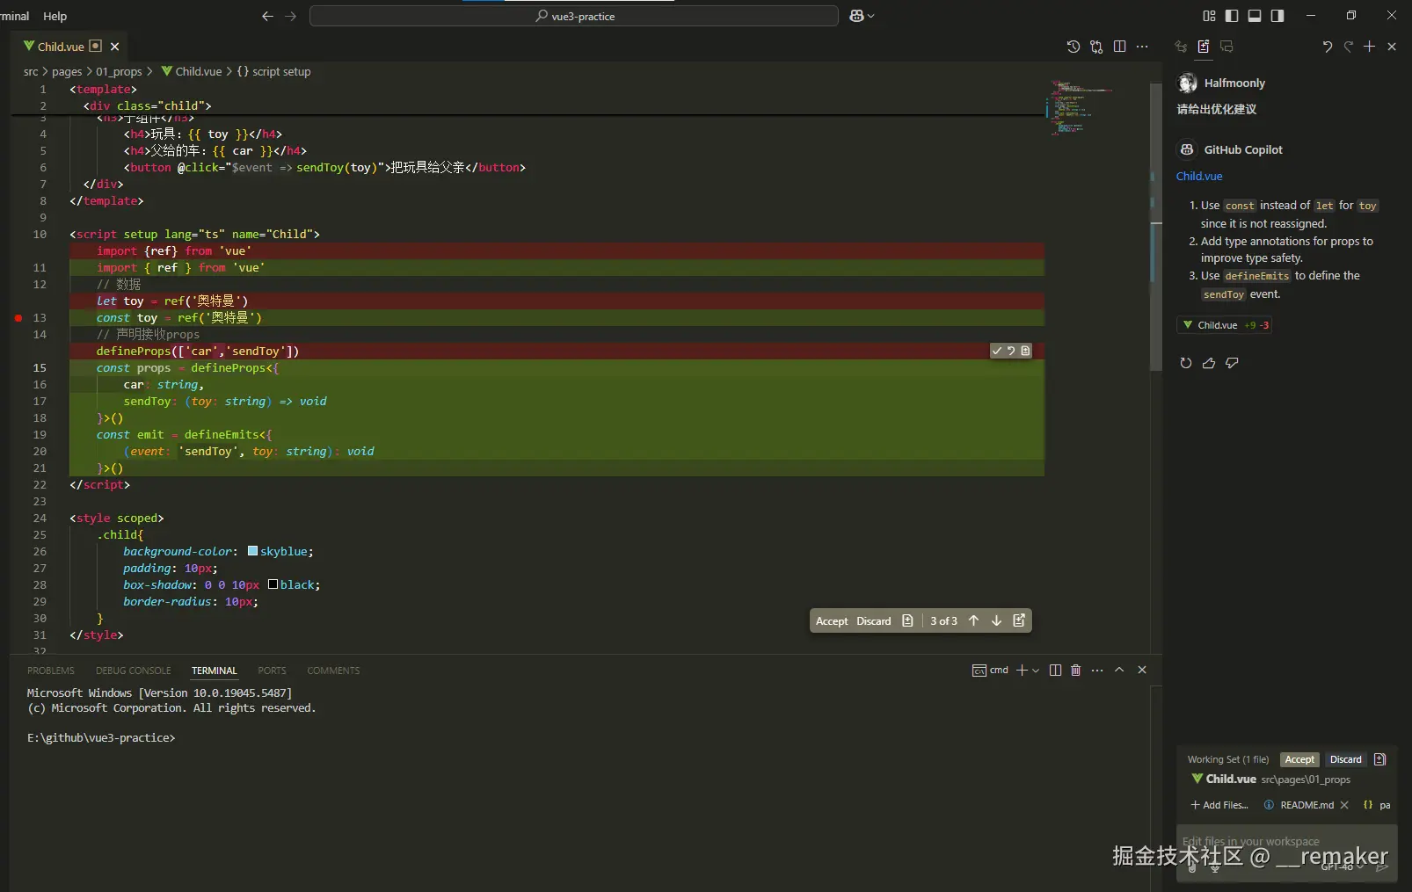Maximize terminal panel with chevron up
Screen dimensions: 1412x892
coord(1119,670)
